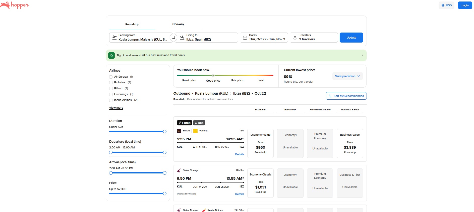Open Details for the 9:50 PM Qatar flight

click(240, 194)
